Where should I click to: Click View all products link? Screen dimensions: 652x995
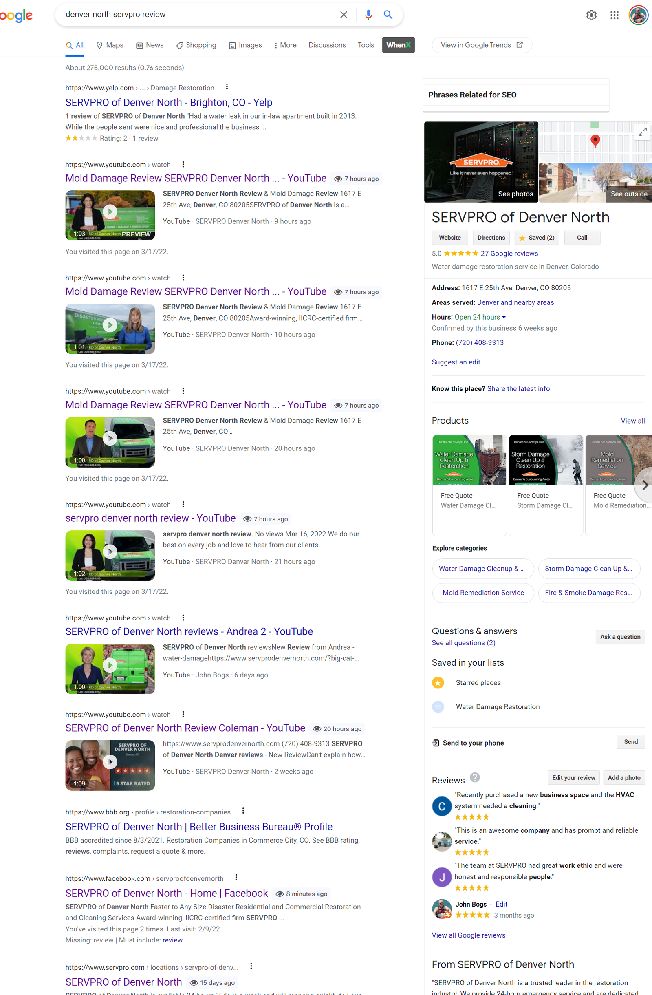(632, 421)
